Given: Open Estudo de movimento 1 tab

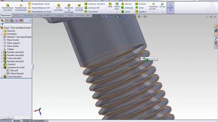Looking at the screenshot, I should coord(35,121).
